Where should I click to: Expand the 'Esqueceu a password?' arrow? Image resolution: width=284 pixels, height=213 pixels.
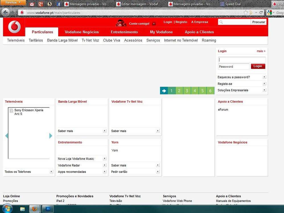[264, 77]
